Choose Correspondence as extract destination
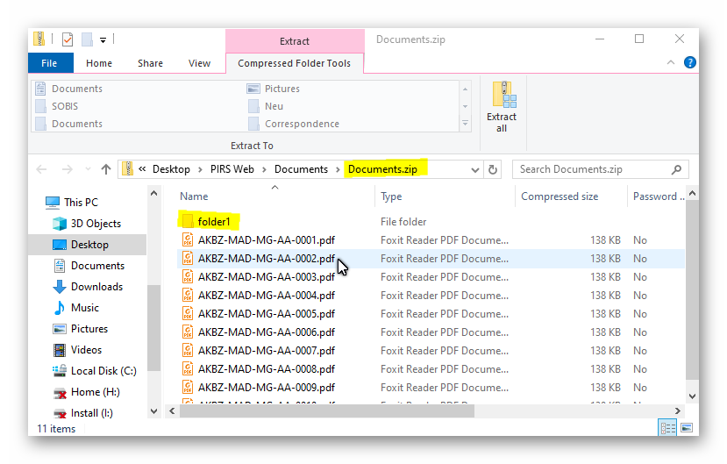This screenshot has height=464, width=727. click(294, 124)
